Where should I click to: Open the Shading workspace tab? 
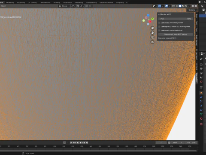tap(57, 3)
